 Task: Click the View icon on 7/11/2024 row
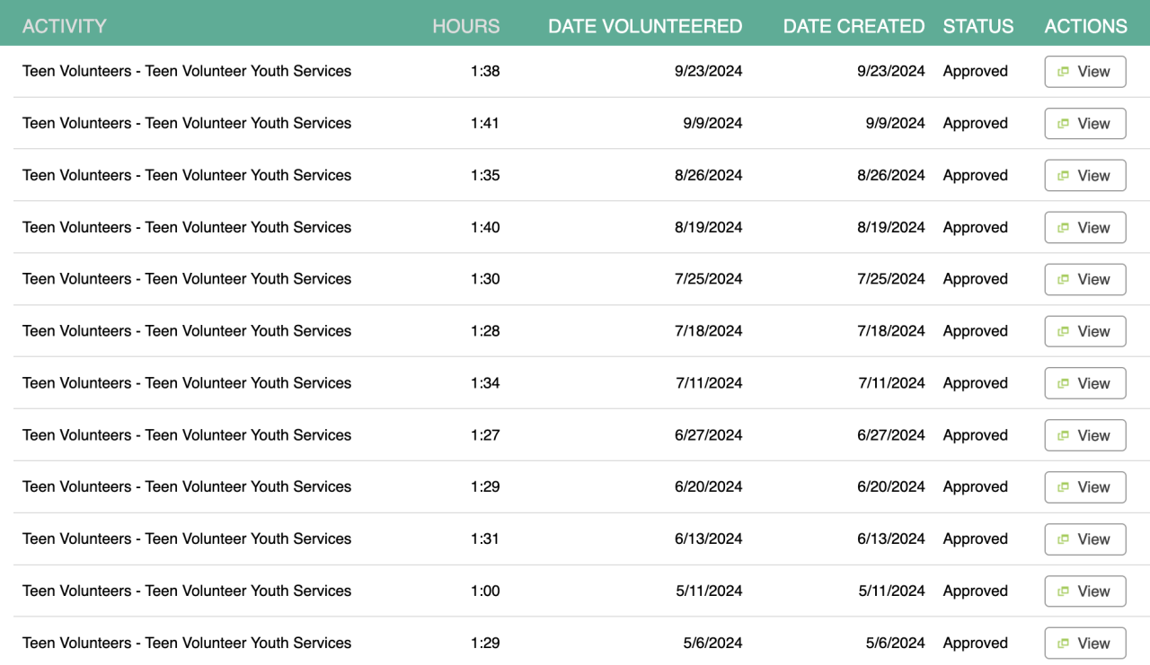1064,384
